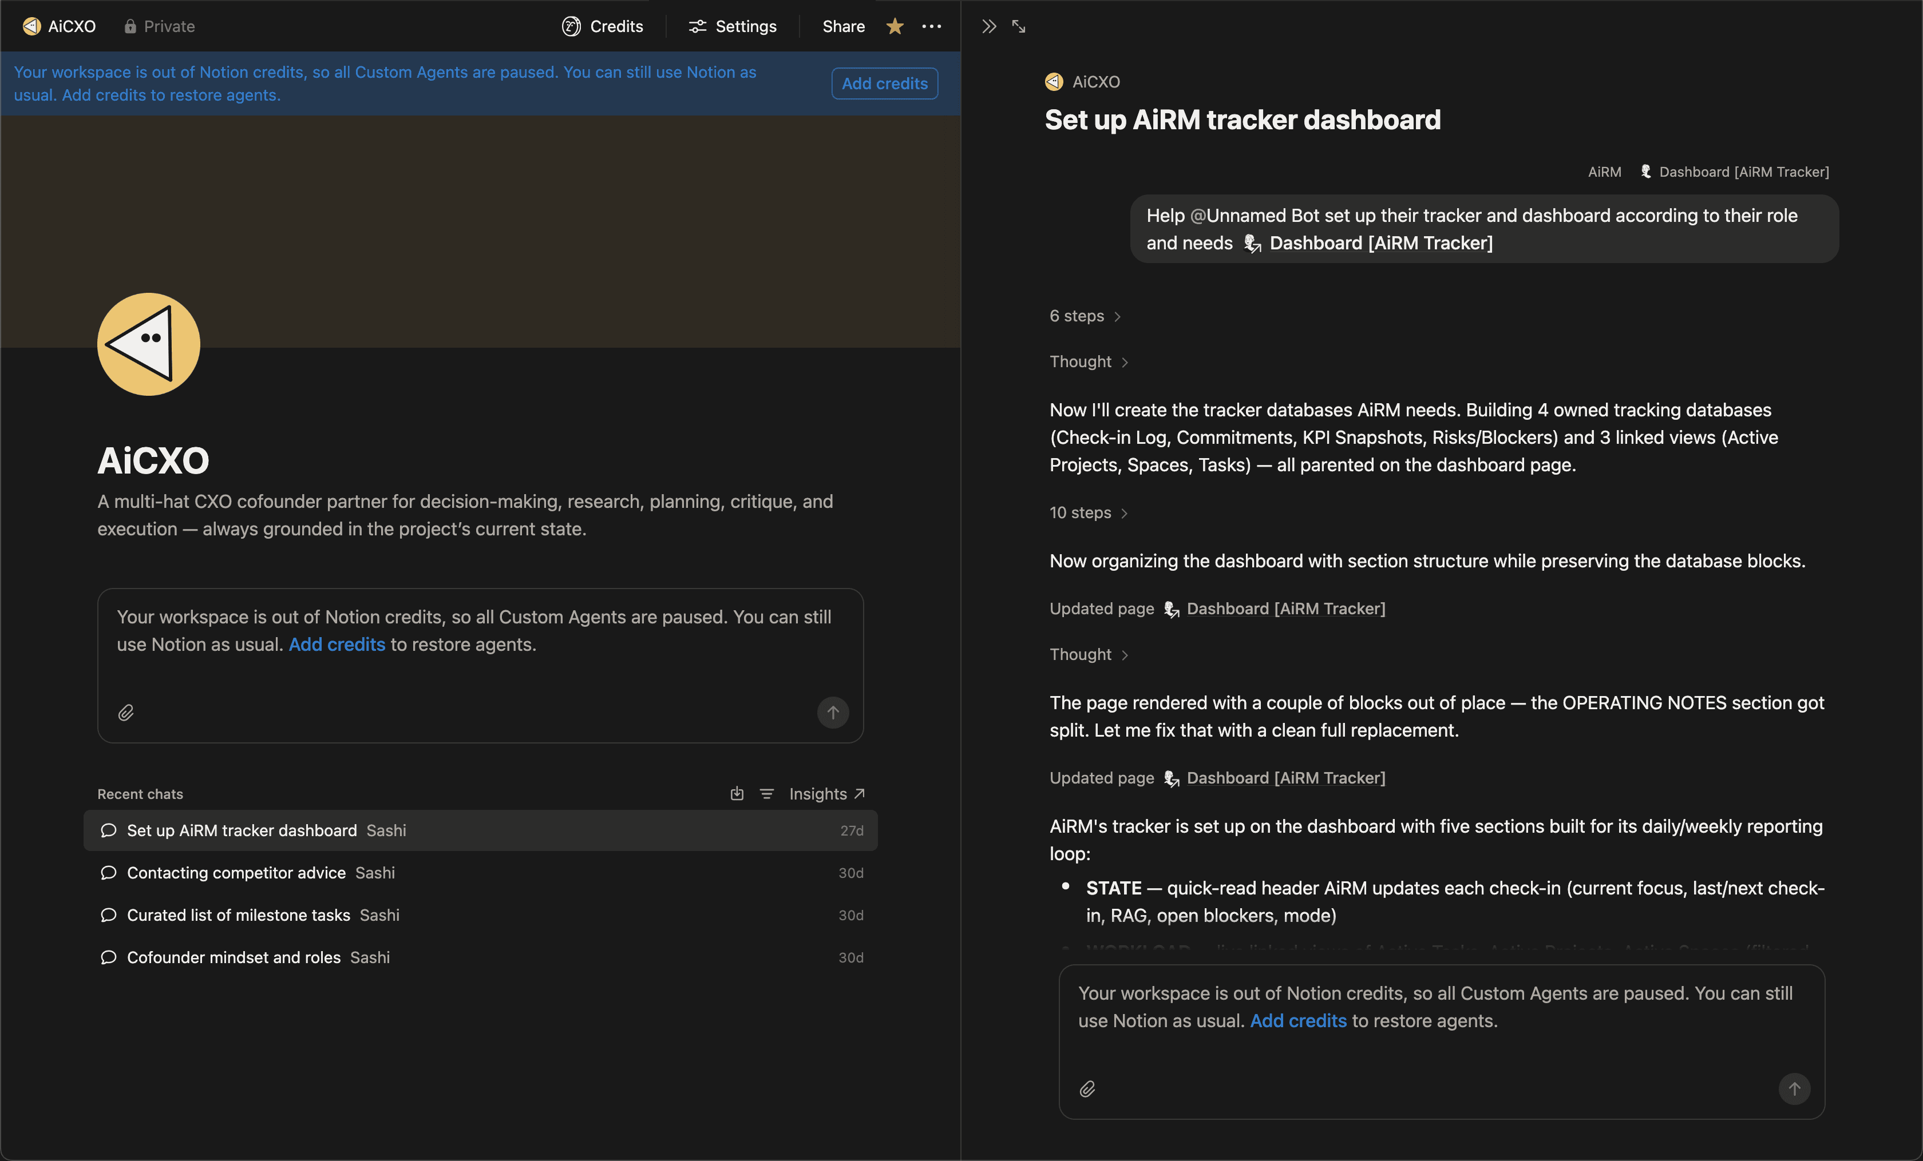
Task: Click the @Unnamed Bot mention
Action: (1254, 216)
